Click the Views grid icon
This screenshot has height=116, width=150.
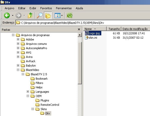57,15
